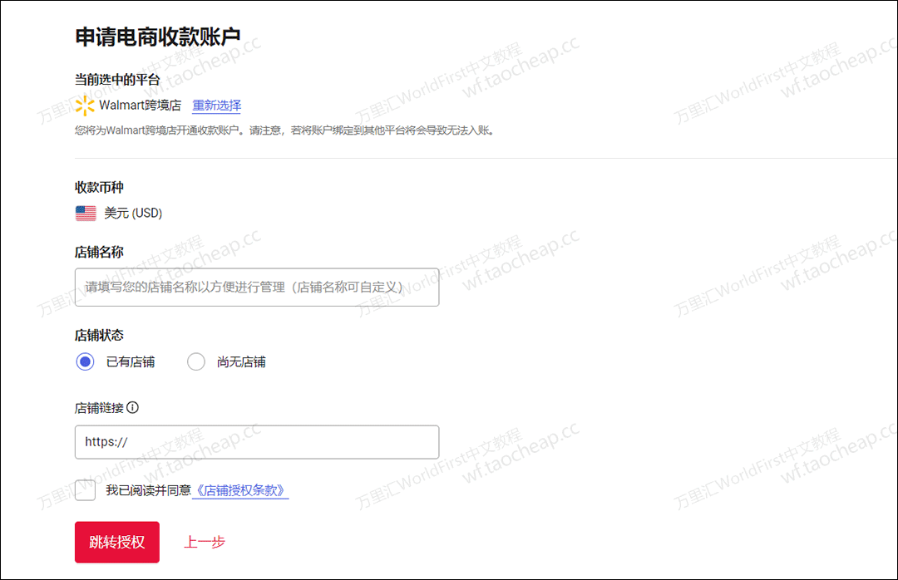Tick the 我已阅读并同意 checkbox
Viewport: 898px width, 580px height.
85,490
